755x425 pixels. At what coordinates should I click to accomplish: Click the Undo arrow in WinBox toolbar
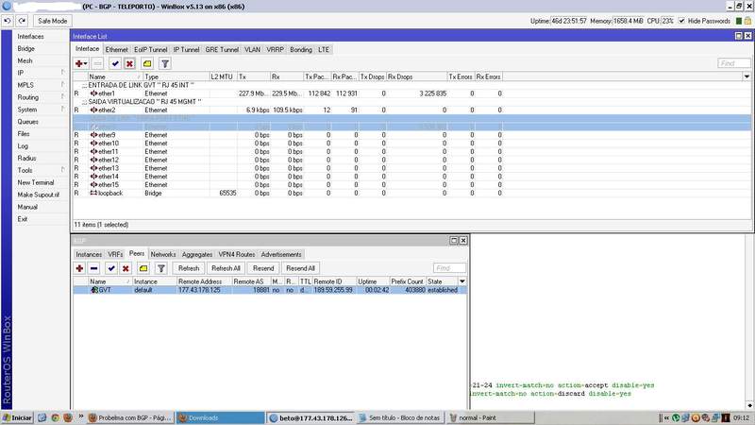coord(8,21)
